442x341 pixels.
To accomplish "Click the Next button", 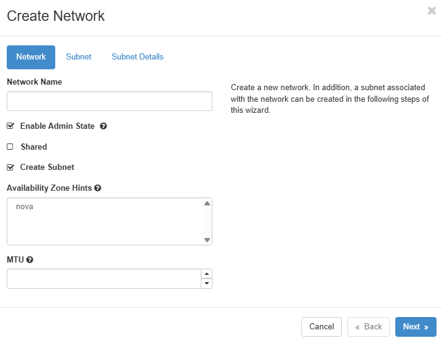I will [x=416, y=327].
